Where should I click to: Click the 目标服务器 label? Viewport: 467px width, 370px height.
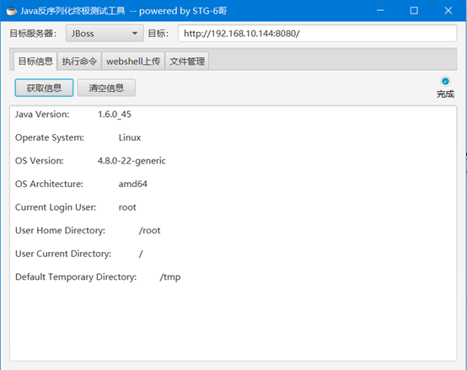click(x=33, y=34)
